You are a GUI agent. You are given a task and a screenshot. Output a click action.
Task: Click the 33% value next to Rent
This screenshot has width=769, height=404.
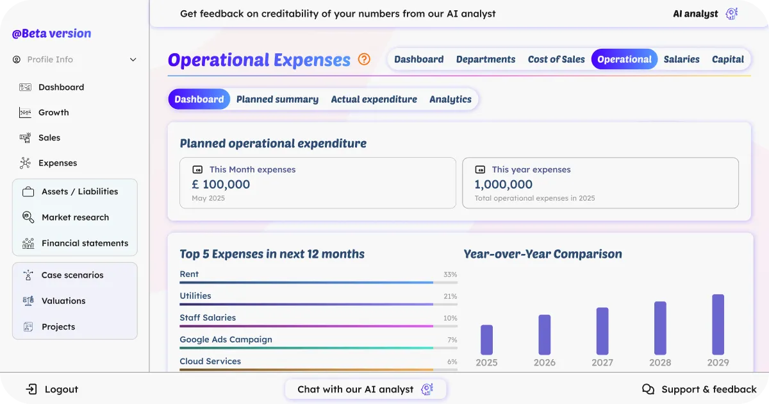pos(451,274)
